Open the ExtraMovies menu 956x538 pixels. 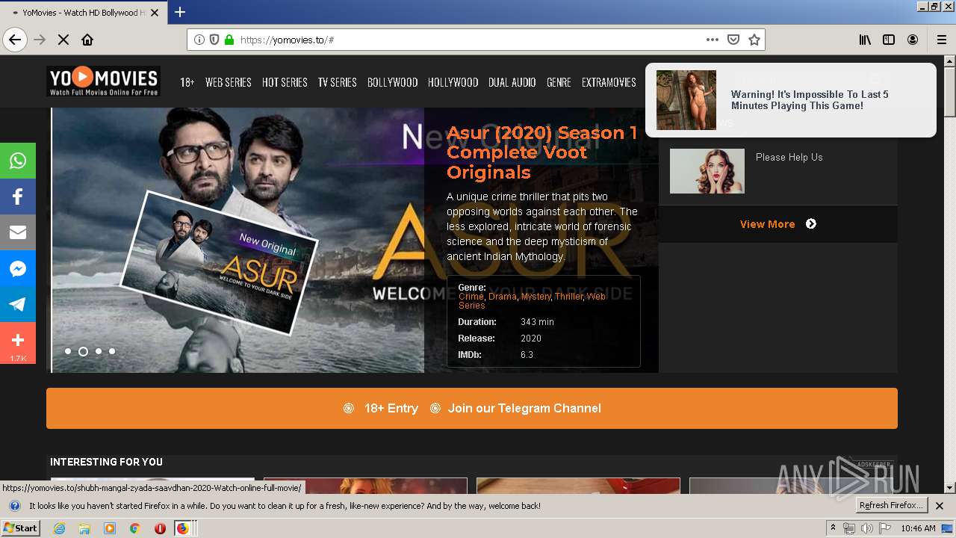[609, 82]
